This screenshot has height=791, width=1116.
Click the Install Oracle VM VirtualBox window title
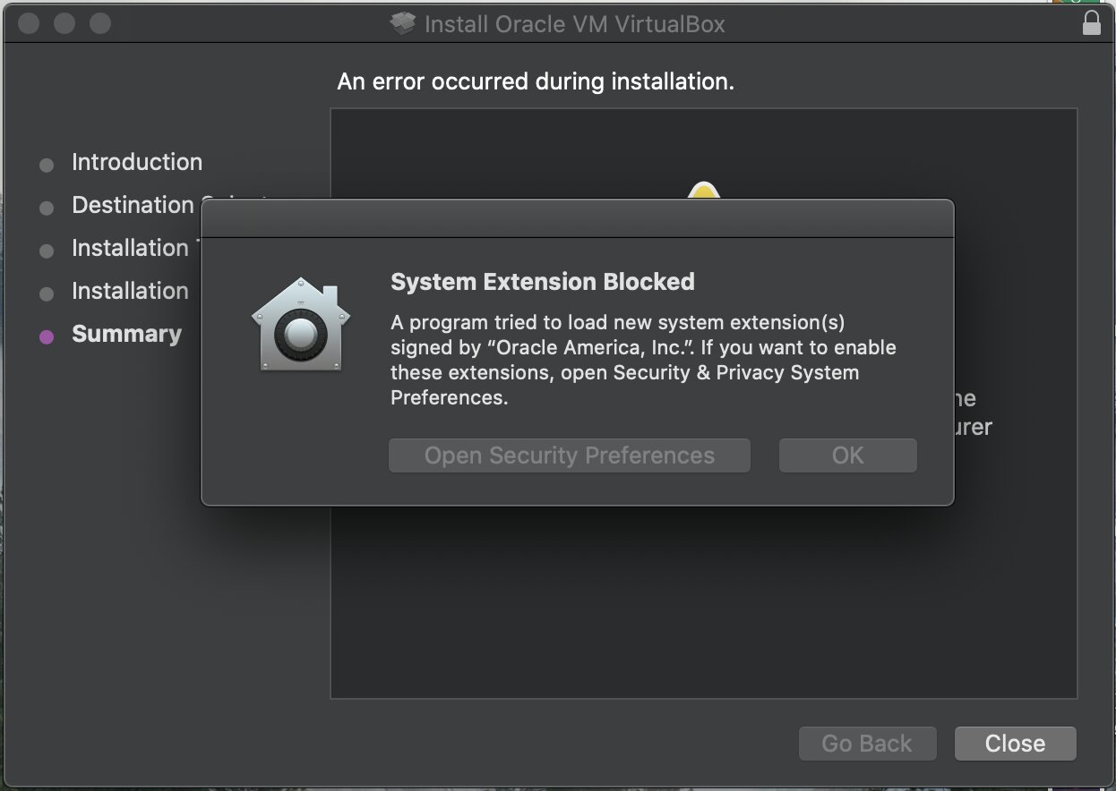click(574, 24)
